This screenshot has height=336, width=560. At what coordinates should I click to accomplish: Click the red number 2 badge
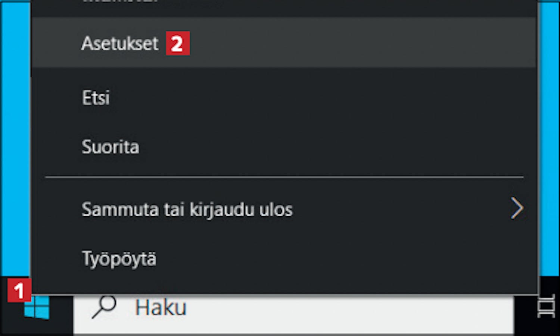coord(178,43)
